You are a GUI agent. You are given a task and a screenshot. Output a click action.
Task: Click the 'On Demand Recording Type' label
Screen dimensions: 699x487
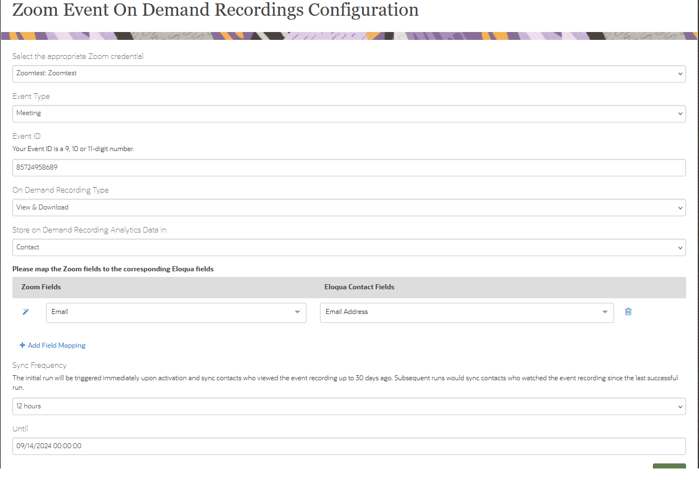click(x=61, y=190)
